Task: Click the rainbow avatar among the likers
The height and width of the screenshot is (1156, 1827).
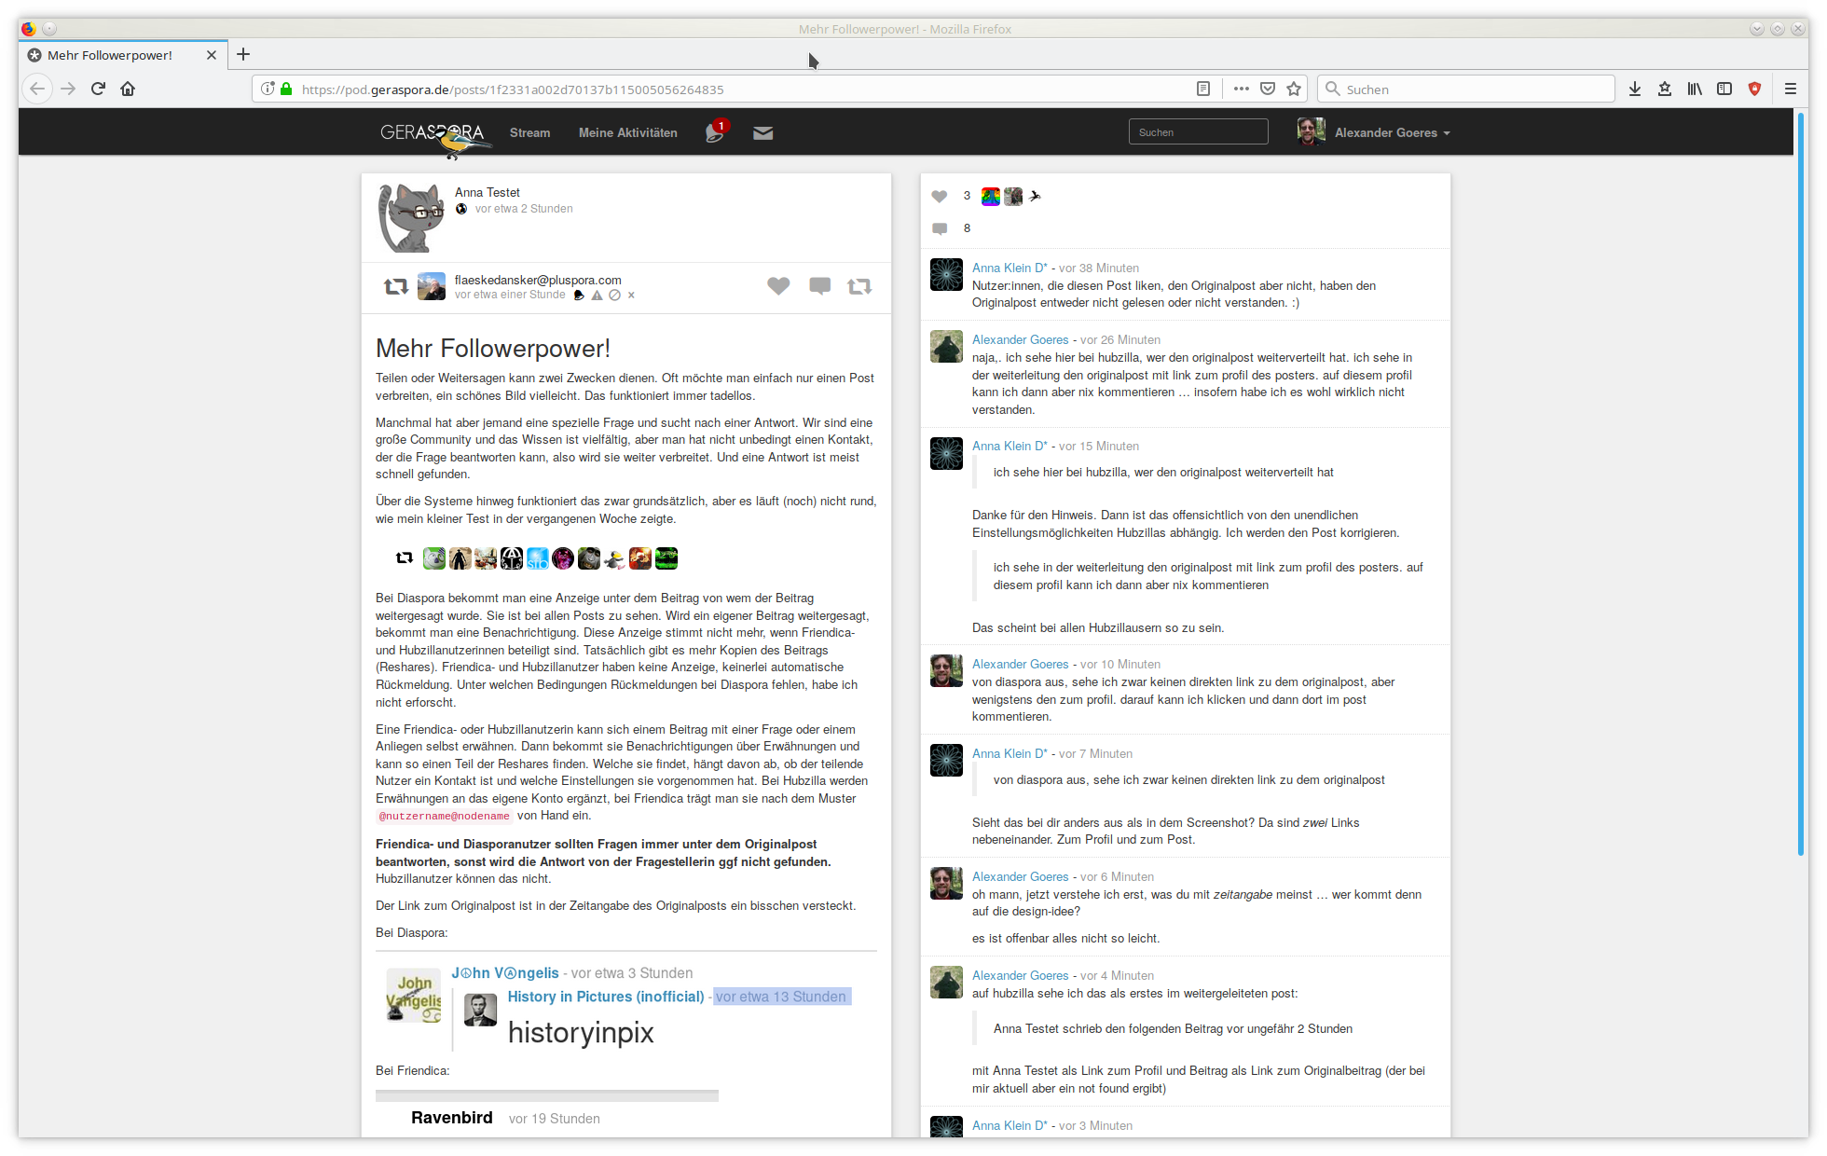Action: [991, 196]
